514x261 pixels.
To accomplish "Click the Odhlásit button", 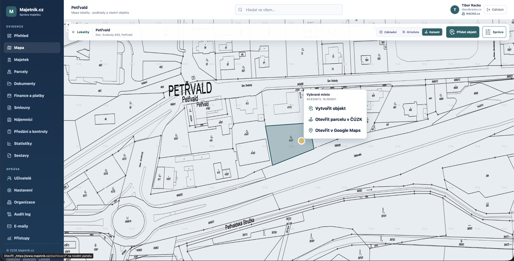I will pyautogui.click(x=495, y=10).
